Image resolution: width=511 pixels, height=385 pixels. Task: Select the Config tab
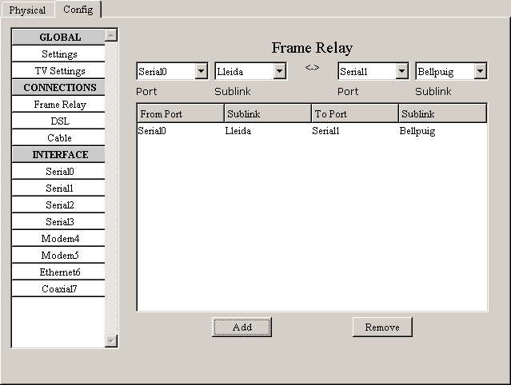[x=78, y=10]
